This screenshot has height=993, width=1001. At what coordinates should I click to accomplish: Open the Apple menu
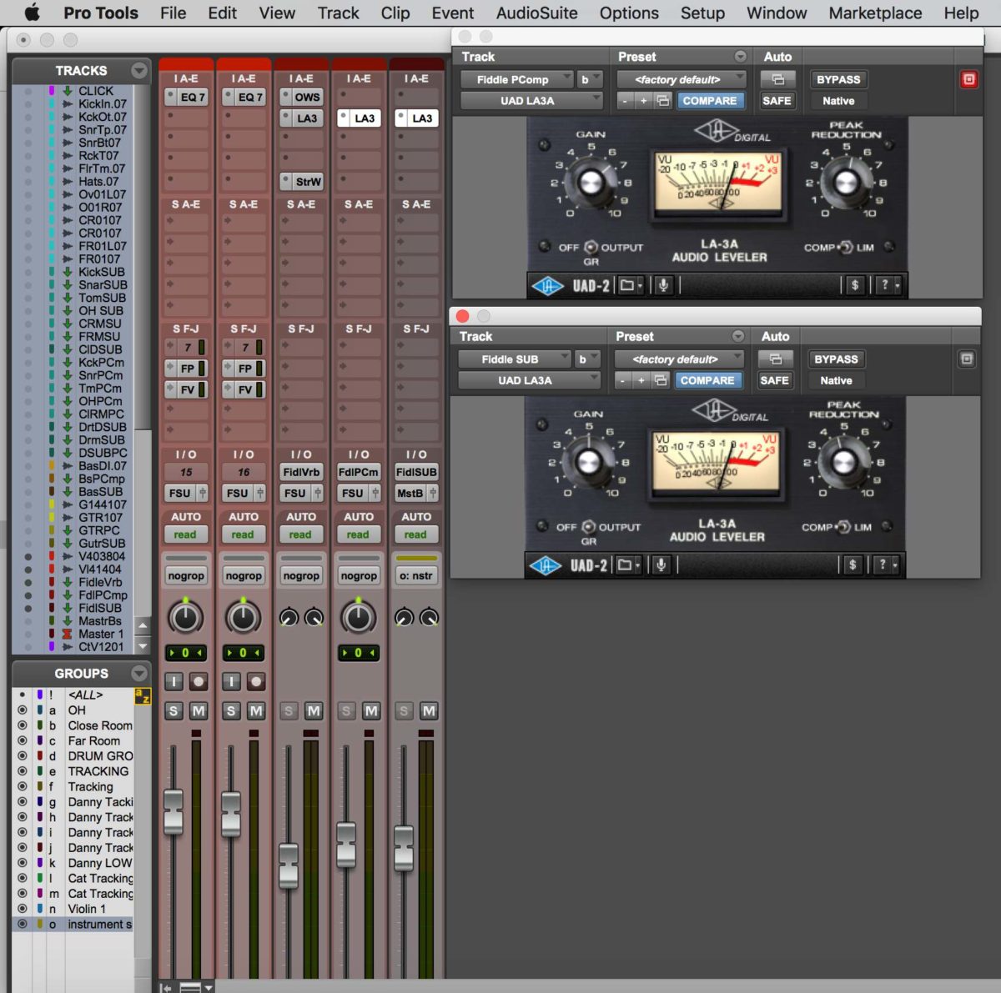pyautogui.click(x=33, y=13)
